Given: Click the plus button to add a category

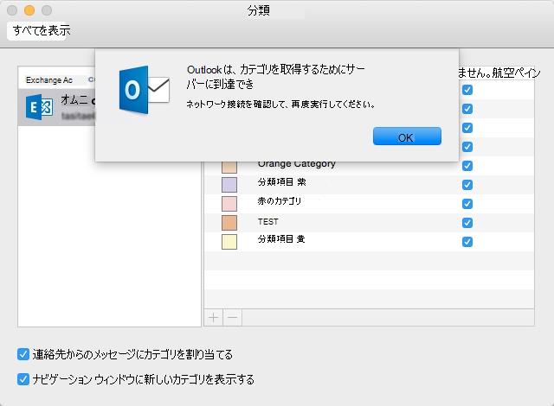Looking at the screenshot, I should pos(214,318).
